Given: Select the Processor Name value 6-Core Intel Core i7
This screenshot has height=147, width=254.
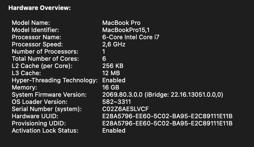Looking at the screenshot, I should [x=131, y=37].
